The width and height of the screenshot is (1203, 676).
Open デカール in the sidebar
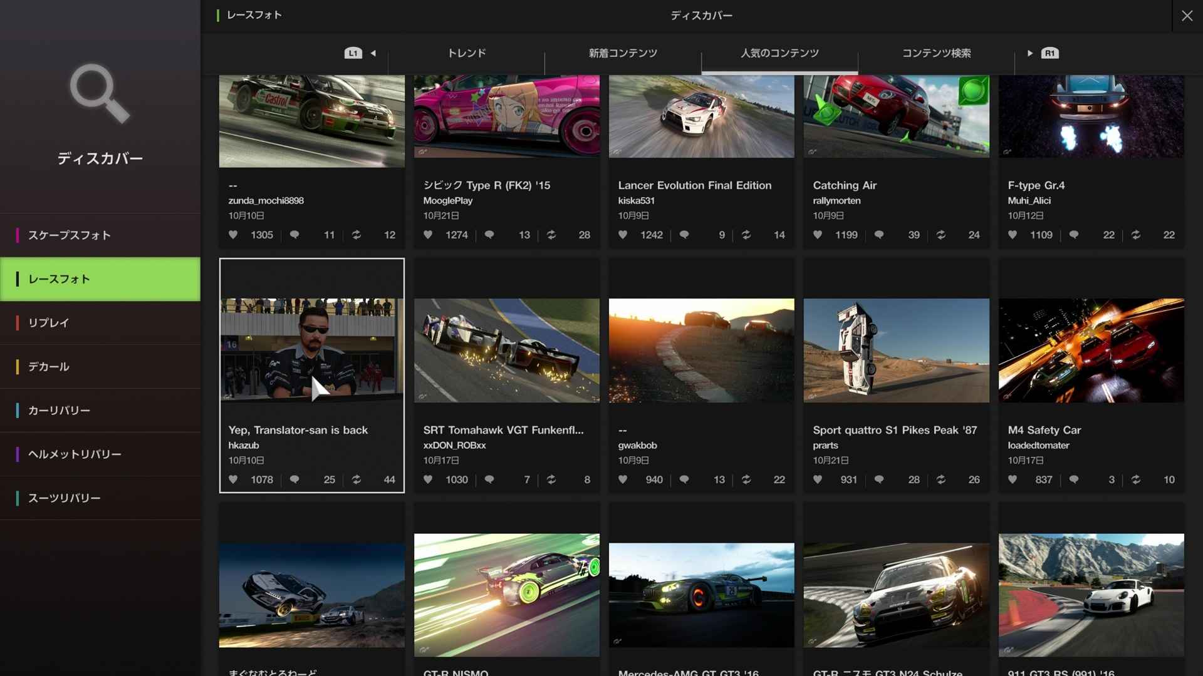100,367
